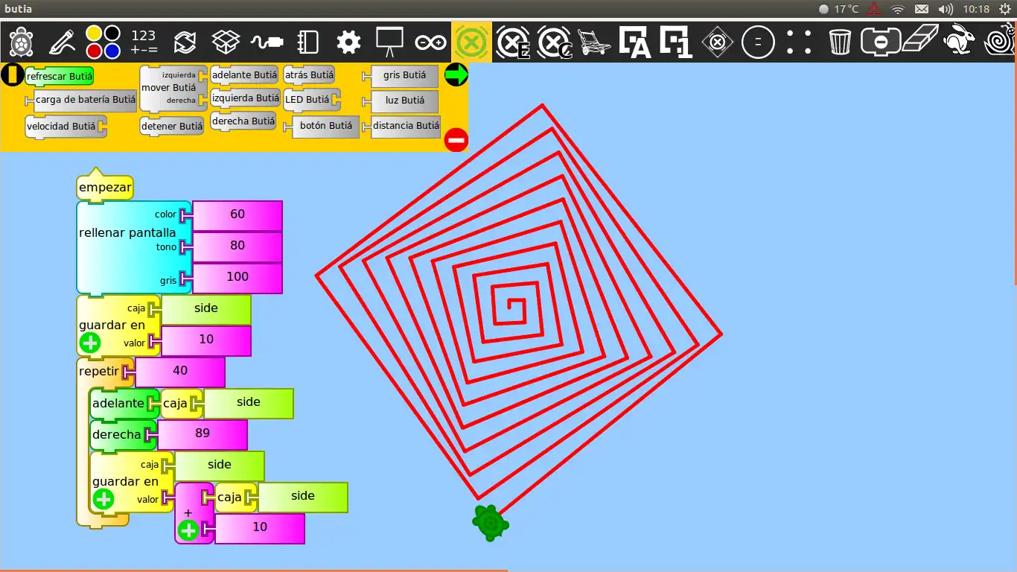Select the highlighted Butiá palette icon
The image size is (1017, 572).
point(471,42)
